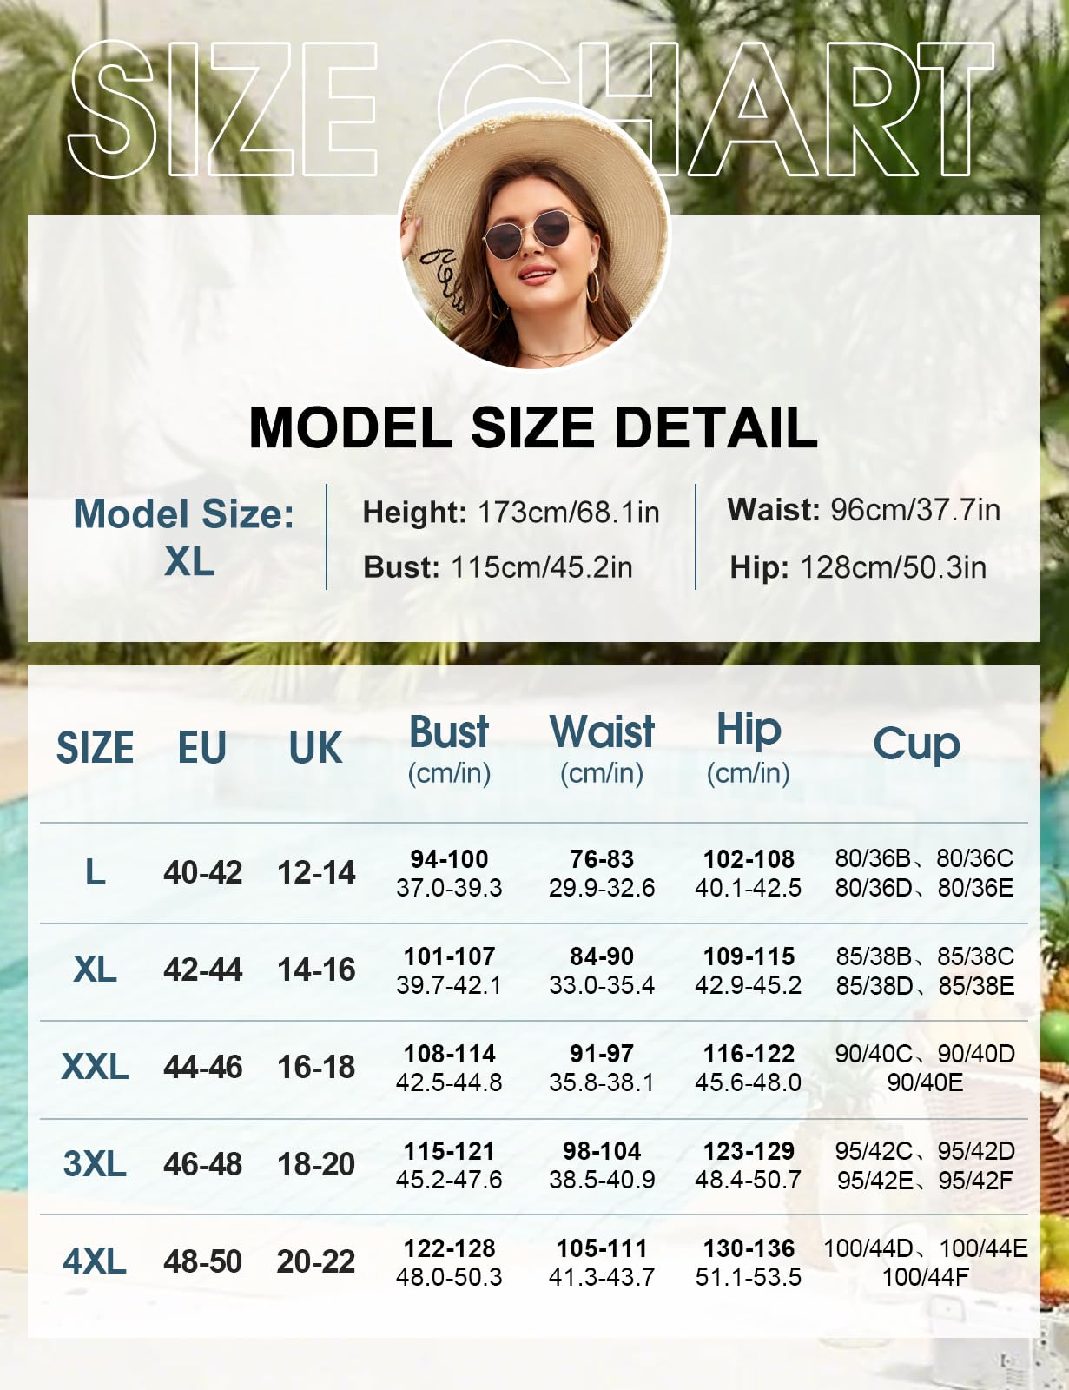Click EU size 40-42 cell
This screenshot has height=1390, width=1069.
pyautogui.click(x=203, y=872)
